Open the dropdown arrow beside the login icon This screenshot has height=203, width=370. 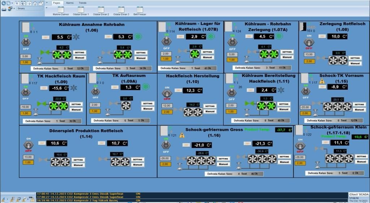14,9
